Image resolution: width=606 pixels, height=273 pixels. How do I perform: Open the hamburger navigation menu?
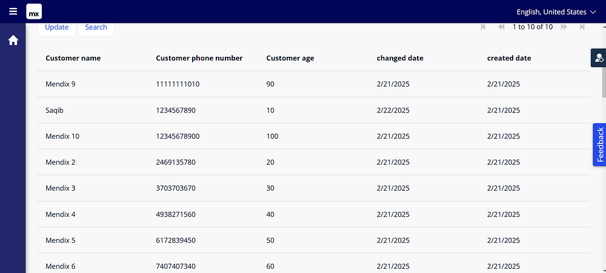tap(13, 12)
